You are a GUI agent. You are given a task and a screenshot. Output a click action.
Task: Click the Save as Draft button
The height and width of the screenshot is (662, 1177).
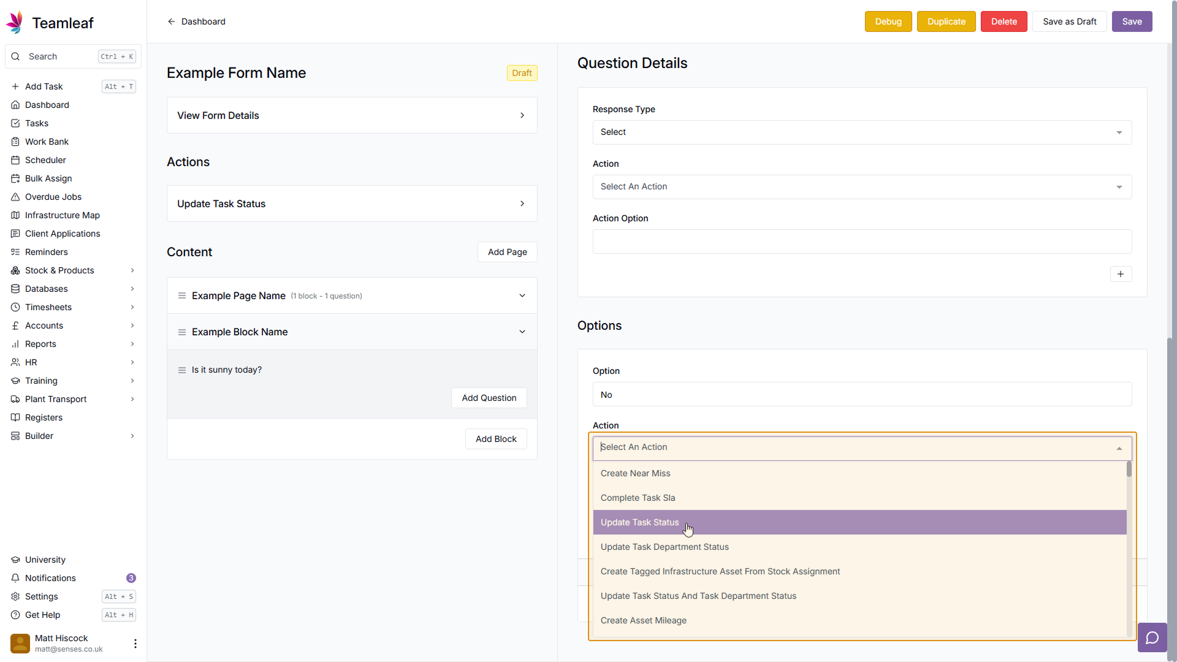pos(1069,21)
